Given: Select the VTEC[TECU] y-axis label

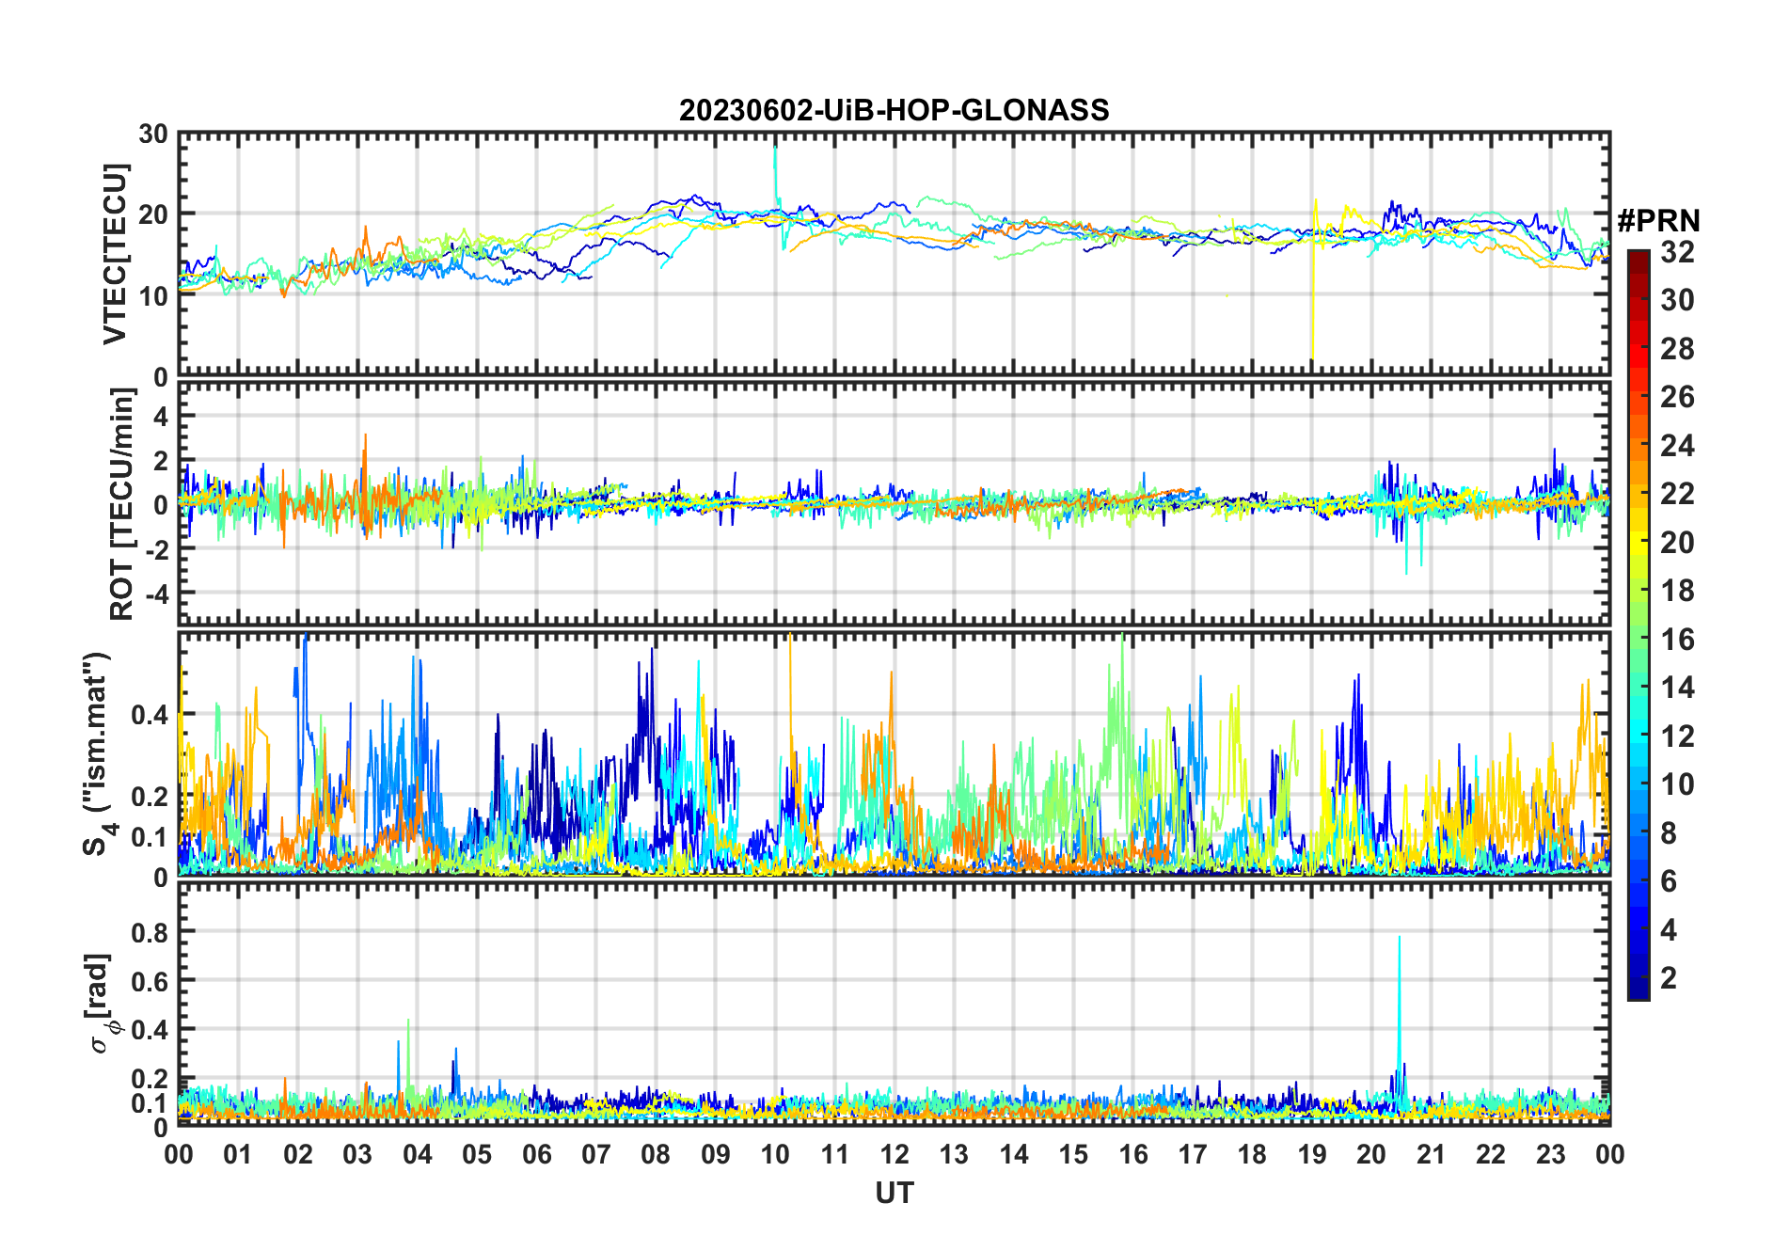Looking at the screenshot, I should point(115,255).
